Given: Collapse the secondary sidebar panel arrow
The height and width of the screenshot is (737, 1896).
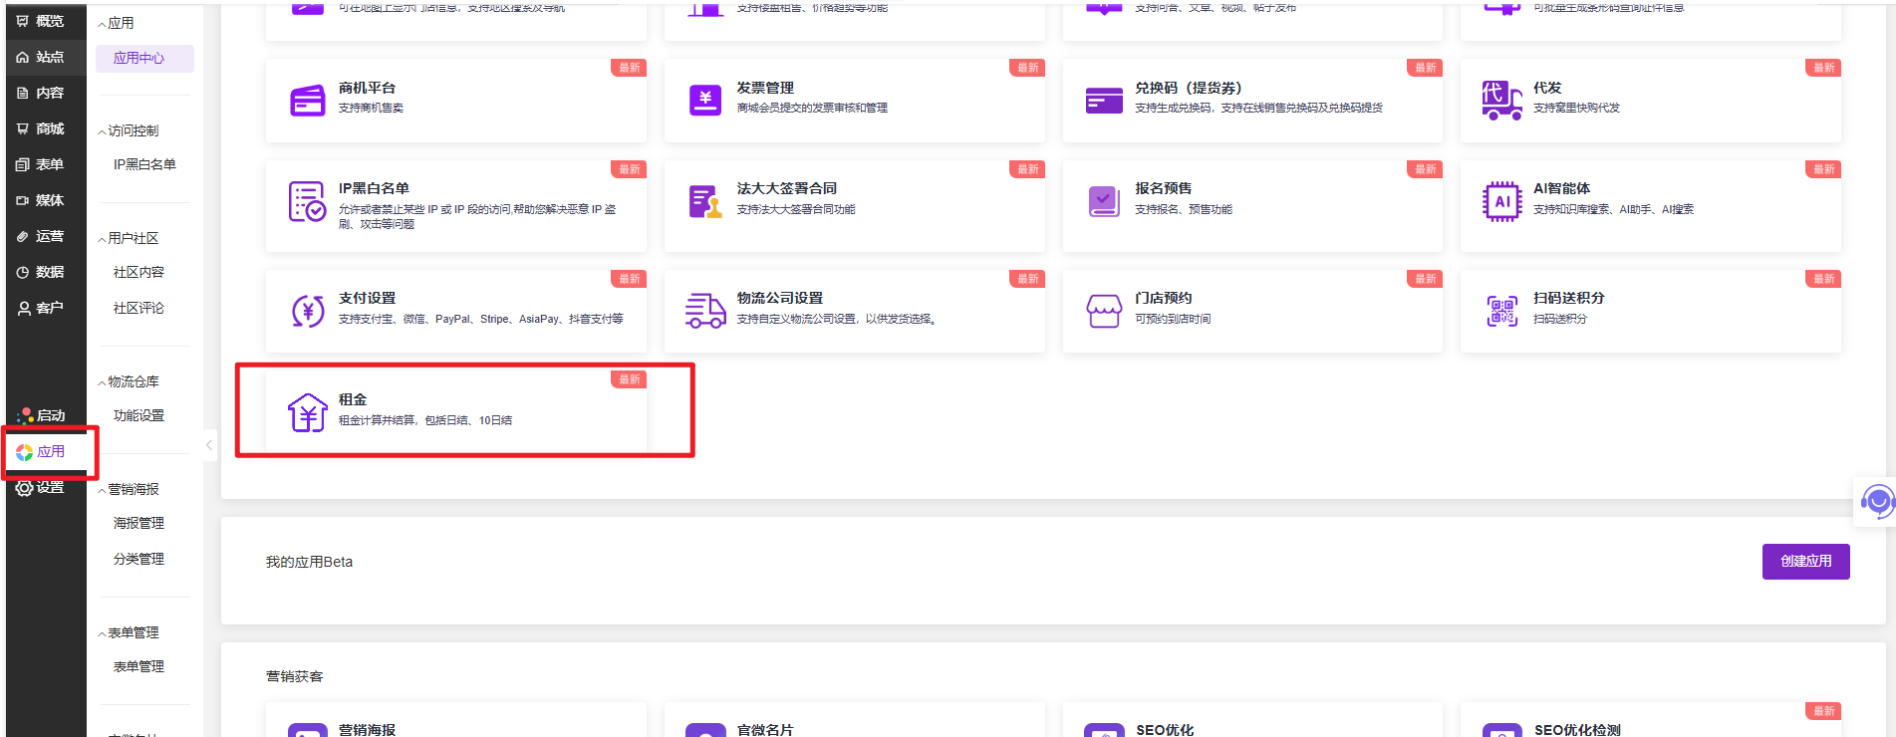Looking at the screenshot, I should tap(209, 445).
